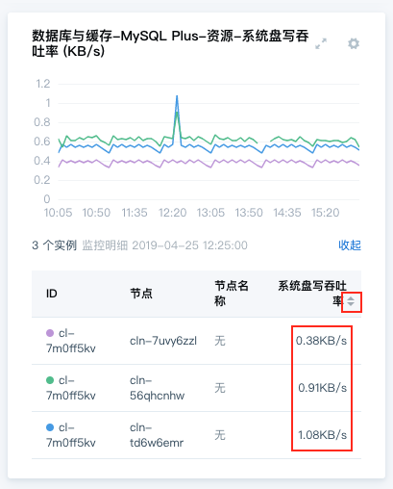Click the chart title text
The height and width of the screenshot is (489, 393).
pyautogui.click(x=170, y=43)
